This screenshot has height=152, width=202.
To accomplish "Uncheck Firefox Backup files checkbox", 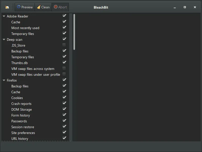I will 64,86.
